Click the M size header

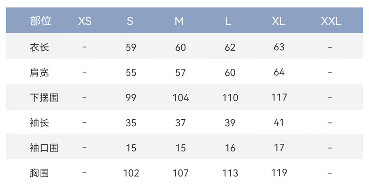coord(179,21)
